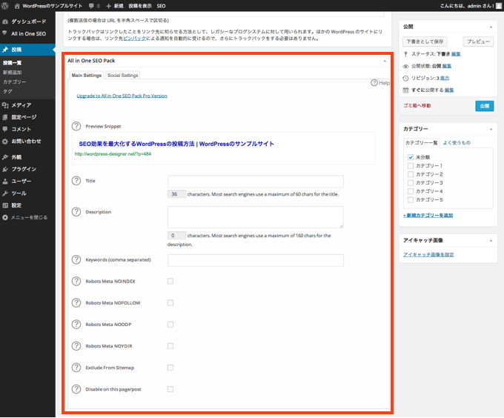This screenshot has width=504, height=418.
Task: Click the WordPress logo icon in admin bar
Action: (x=5, y=6)
